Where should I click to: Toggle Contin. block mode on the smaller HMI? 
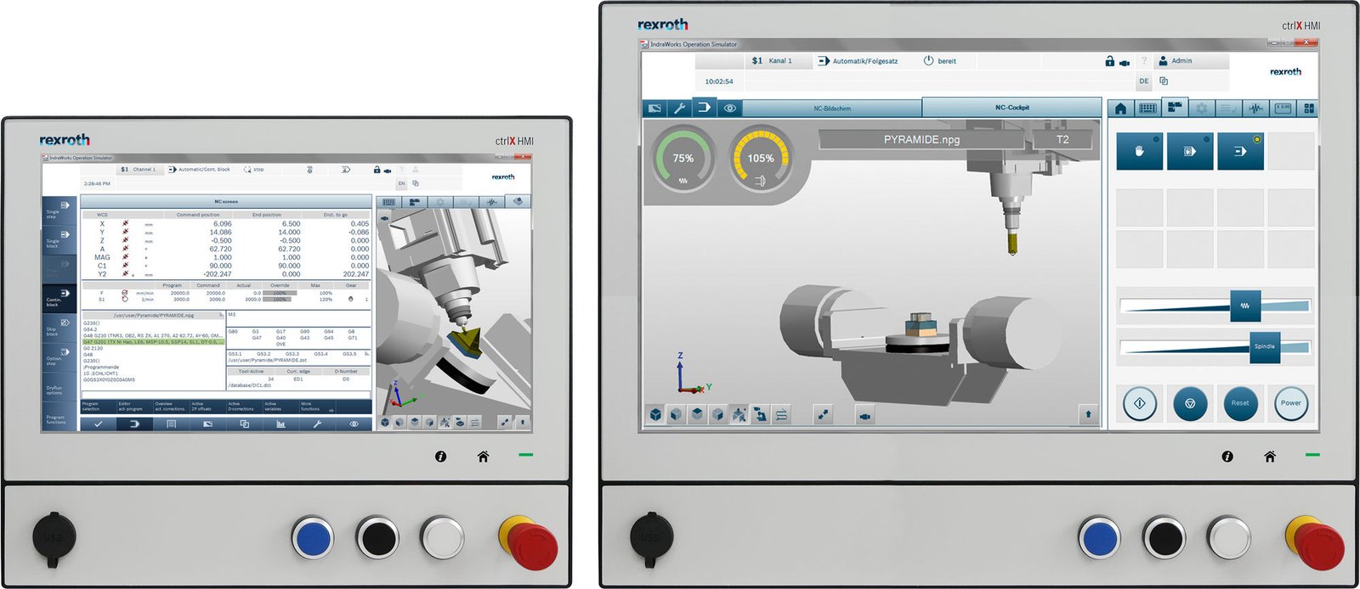(59, 298)
